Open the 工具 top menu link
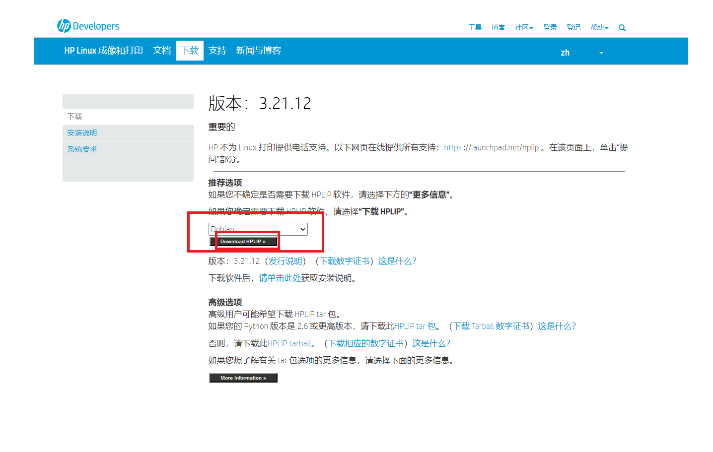713x452 pixels. coord(475,27)
